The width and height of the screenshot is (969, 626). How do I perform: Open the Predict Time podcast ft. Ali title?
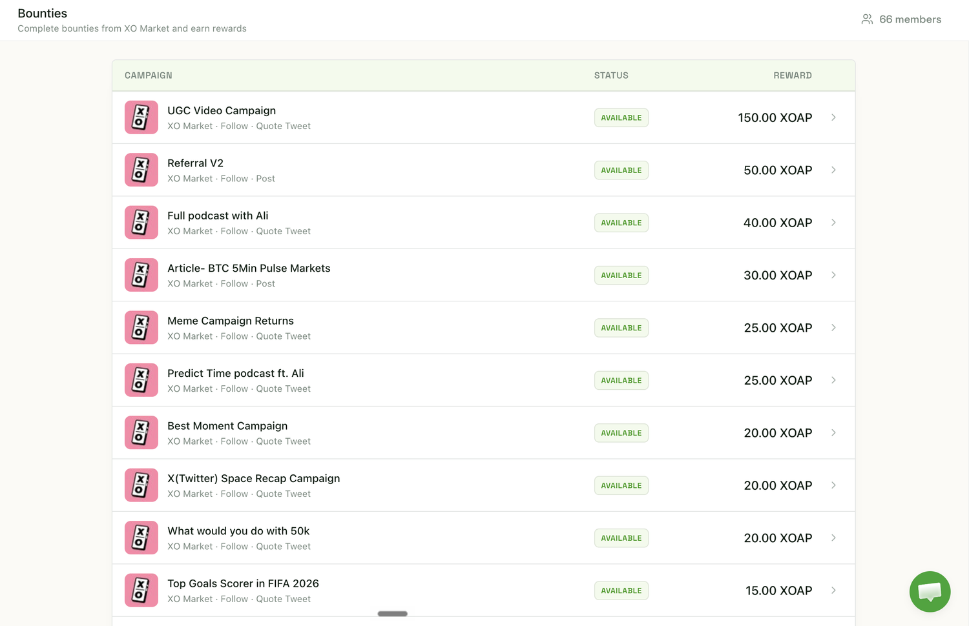pos(236,373)
